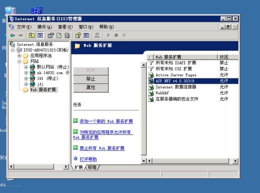Viewport: 260px width, 193px height.
Task: Click the inner minimize MDI button
Action: (222, 27)
